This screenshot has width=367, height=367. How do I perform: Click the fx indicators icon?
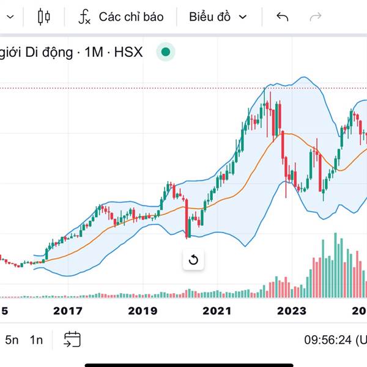[x=84, y=17]
